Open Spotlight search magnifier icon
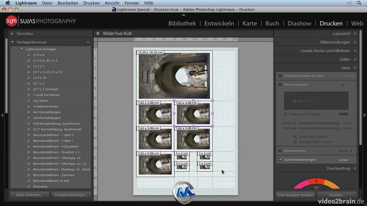The image size is (367, 206). click(x=359, y=3)
